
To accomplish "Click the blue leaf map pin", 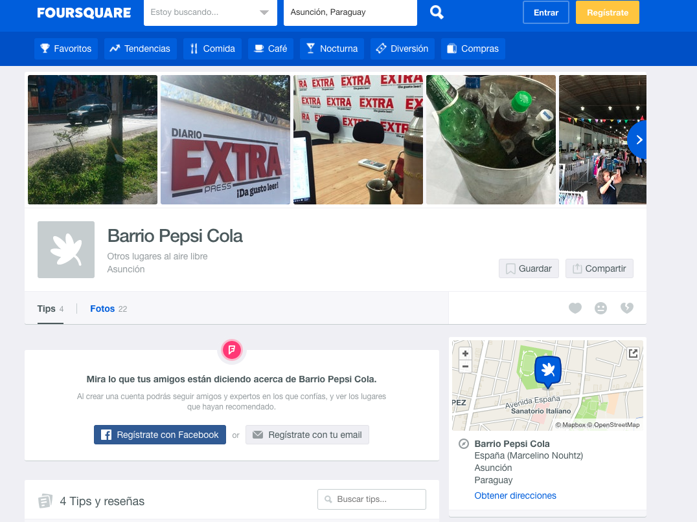I will (x=547, y=372).
